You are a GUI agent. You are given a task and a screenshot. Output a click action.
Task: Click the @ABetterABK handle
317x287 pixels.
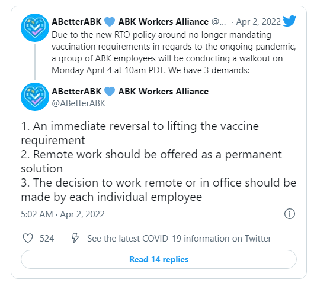pyautogui.click(x=78, y=103)
